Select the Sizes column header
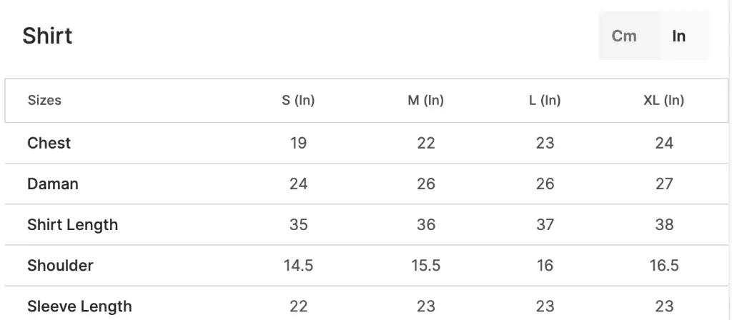This screenshot has width=732, height=320. [44, 100]
